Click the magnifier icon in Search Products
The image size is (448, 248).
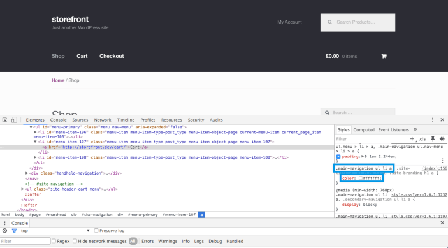[x=329, y=22]
